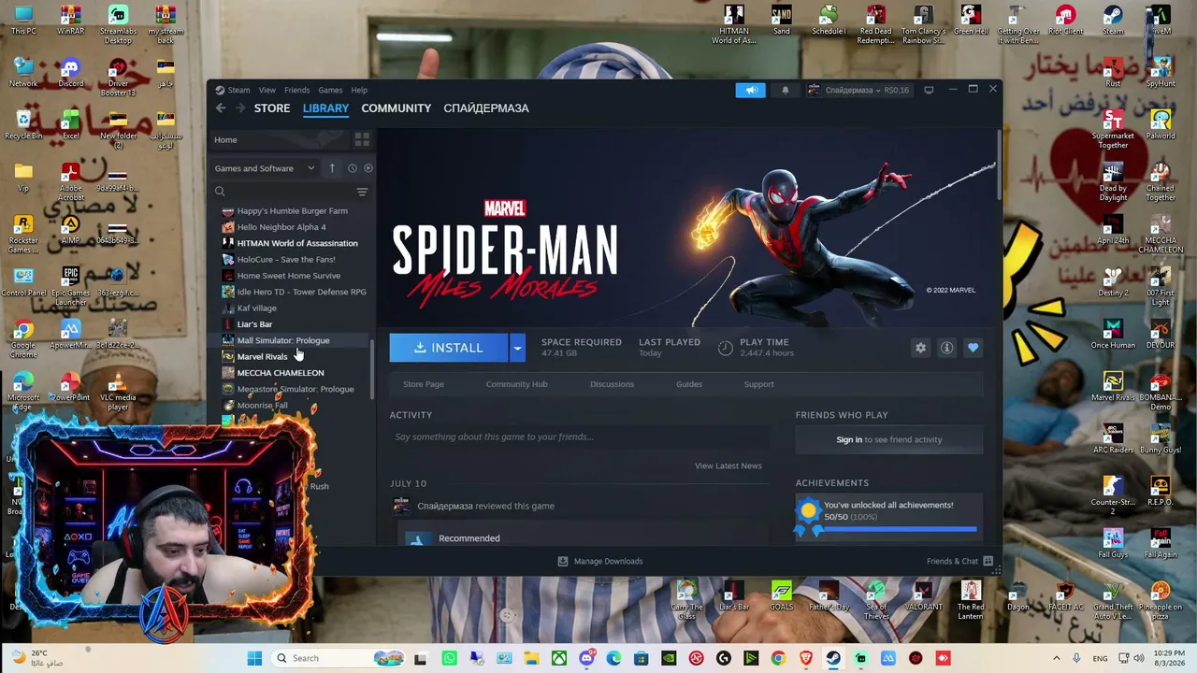The width and height of the screenshot is (1197, 673).
Task: Toggle favorite heart for Spider-Man Miles Morales
Action: coord(973,348)
